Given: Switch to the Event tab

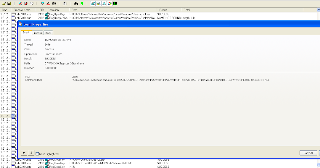Looking at the screenshot, I should [26, 33].
